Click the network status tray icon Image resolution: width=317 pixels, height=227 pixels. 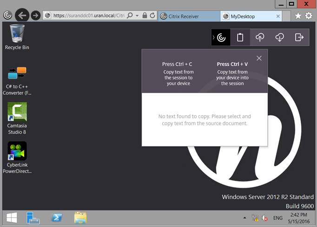tap(255, 218)
